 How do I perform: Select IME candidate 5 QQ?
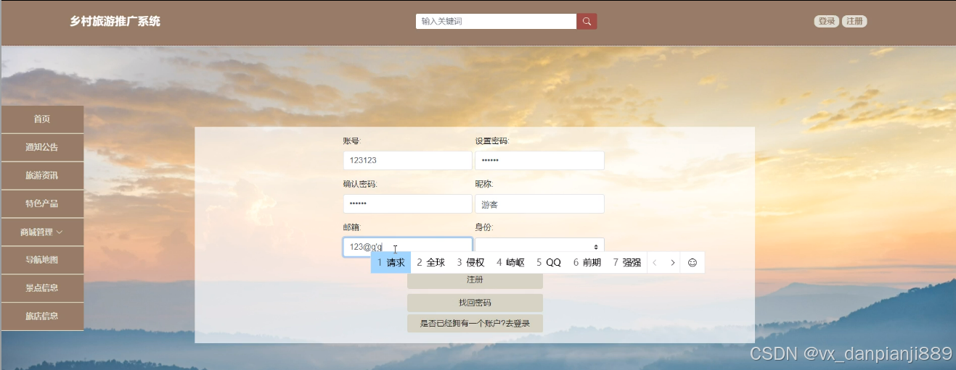(549, 263)
